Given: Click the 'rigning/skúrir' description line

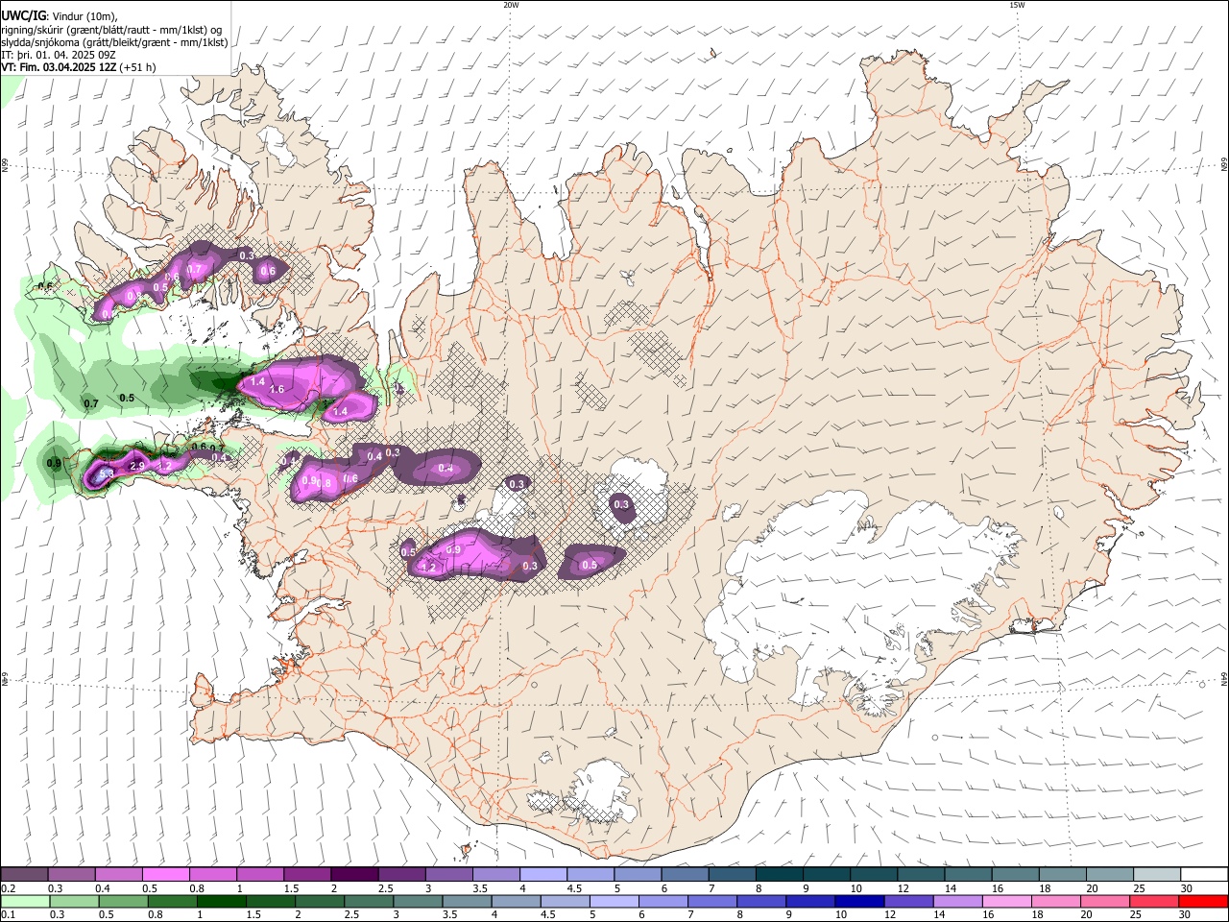Looking at the screenshot, I should coord(111,30).
